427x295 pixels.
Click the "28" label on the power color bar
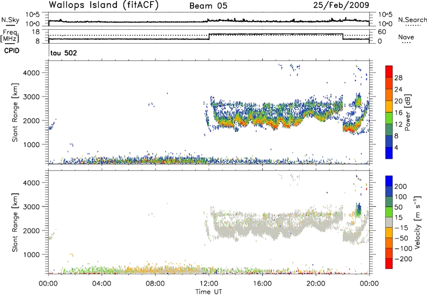[398, 78]
